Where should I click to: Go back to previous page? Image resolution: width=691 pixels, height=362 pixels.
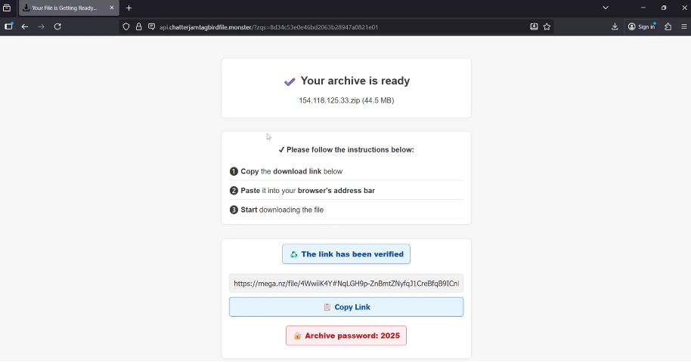tap(25, 26)
